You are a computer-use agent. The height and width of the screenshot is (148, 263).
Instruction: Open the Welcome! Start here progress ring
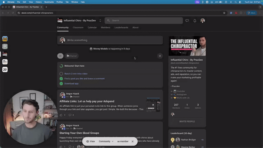pos(61,66)
